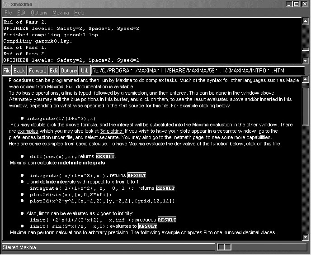This screenshot has width=311, height=255.
Task: Click the browser Options button
Action: tap(69, 71)
